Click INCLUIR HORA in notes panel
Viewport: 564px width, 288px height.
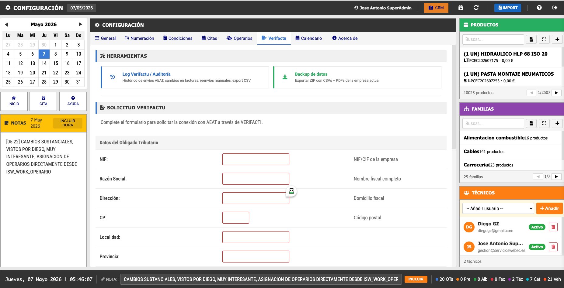(68, 123)
